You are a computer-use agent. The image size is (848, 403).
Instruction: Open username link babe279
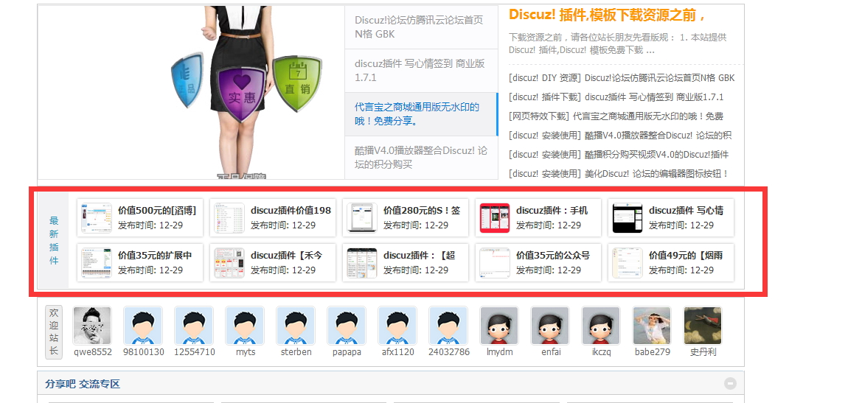click(x=653, y=351)
